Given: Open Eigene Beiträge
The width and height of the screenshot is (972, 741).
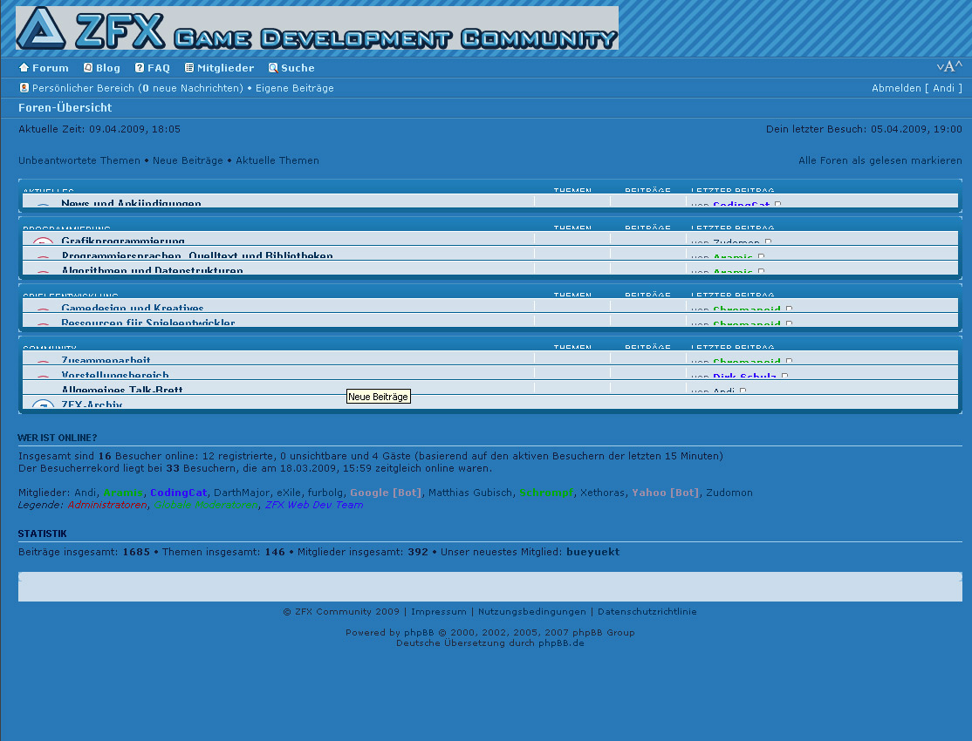Looking at the screenshot, I should (294, 88).
